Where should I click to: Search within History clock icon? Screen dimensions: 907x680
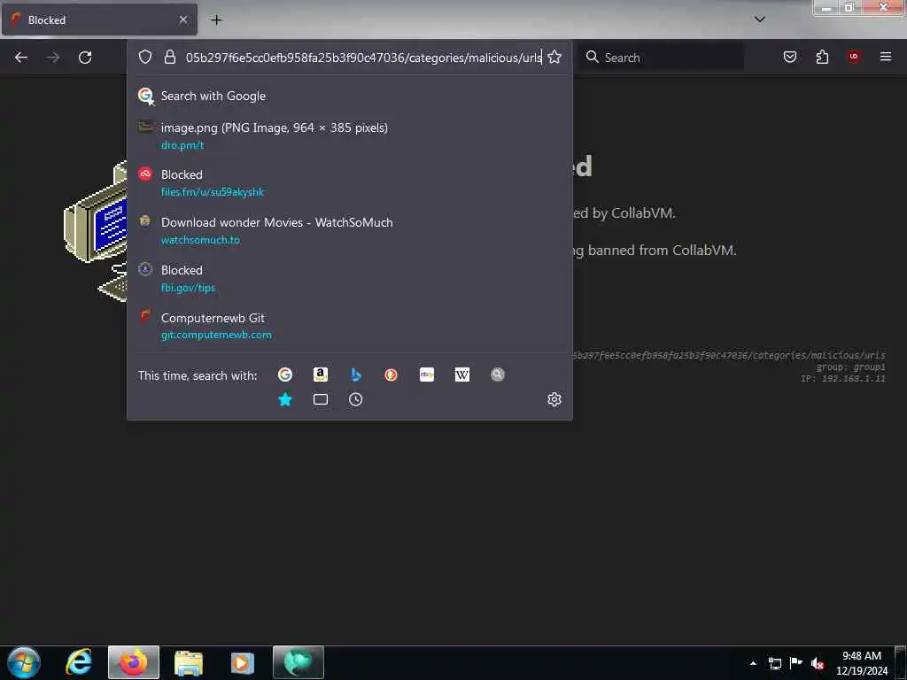coord(356,399)
